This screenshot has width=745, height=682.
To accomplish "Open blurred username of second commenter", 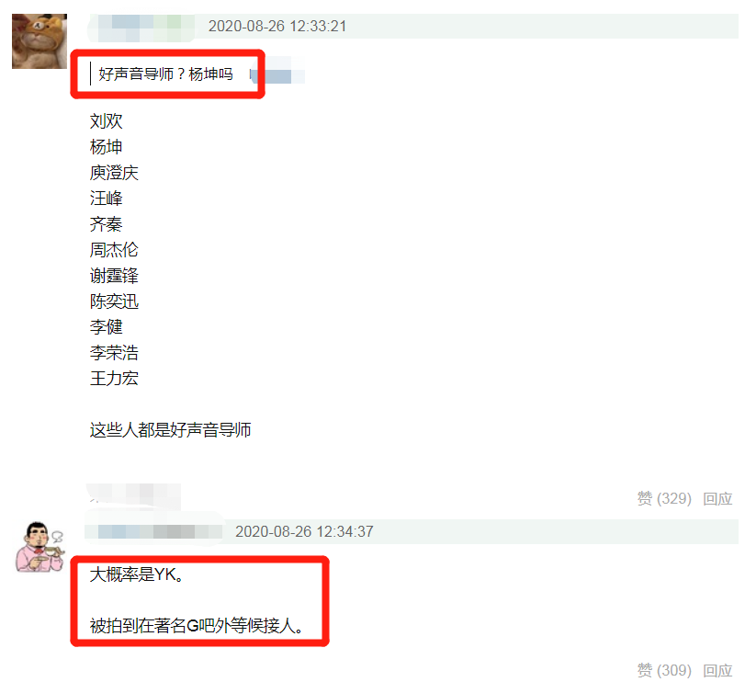I will pyautogui.click(x=154, y=531).
